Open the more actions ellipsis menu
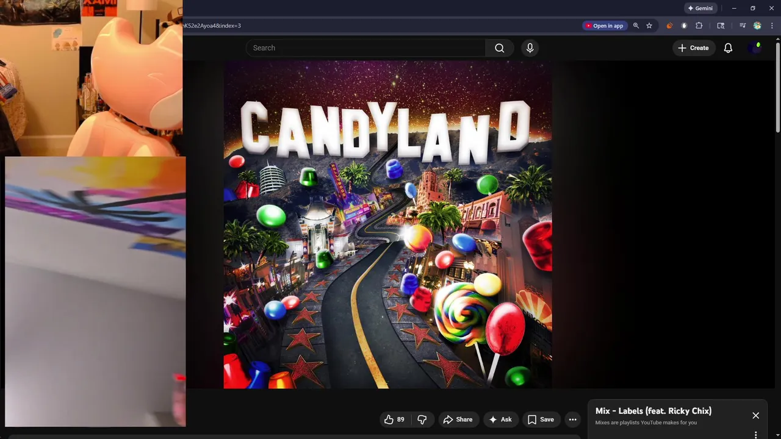Image resolution: width=781 pixels, height=439 pixels. coord(572,419)
